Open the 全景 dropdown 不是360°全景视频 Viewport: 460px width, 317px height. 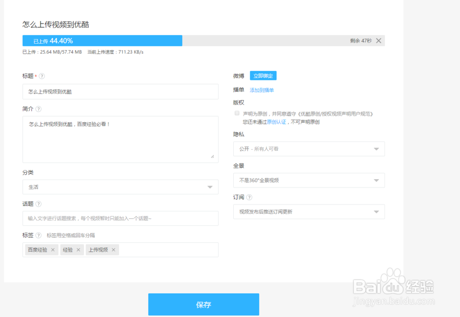point(309,180)
